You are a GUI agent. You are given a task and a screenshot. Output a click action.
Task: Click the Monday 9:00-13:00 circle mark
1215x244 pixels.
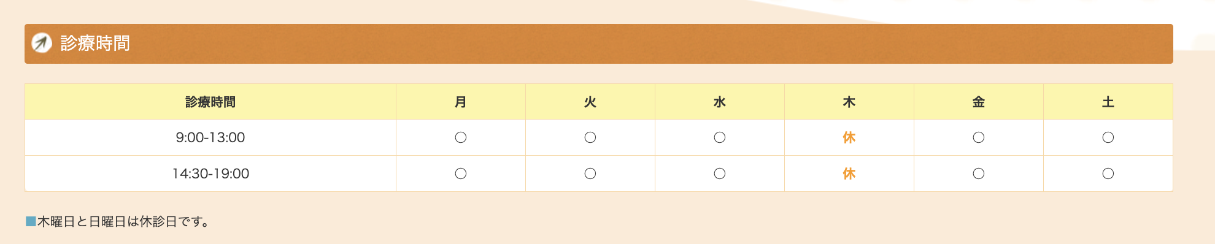click(461, 137)
